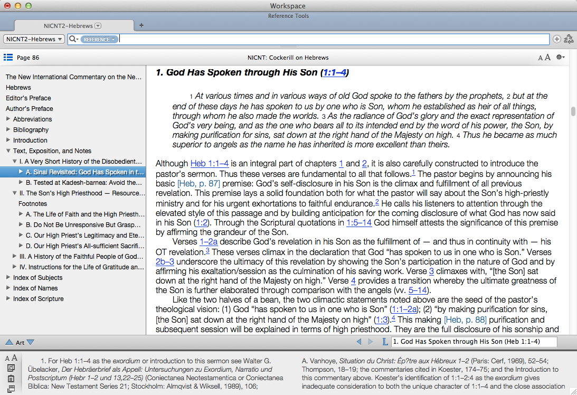
Task: Click the magnifying glass search options icon
Action: point(73,39)
